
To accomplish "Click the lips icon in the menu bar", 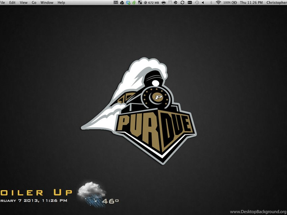I will (x=164, y=3).
